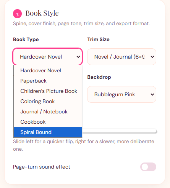Select Spiral Bound from the list

[48, 132]
